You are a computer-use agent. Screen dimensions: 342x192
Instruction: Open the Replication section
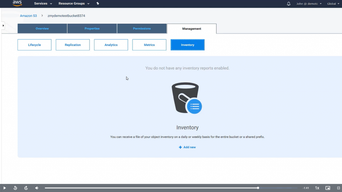pos(72,45)
